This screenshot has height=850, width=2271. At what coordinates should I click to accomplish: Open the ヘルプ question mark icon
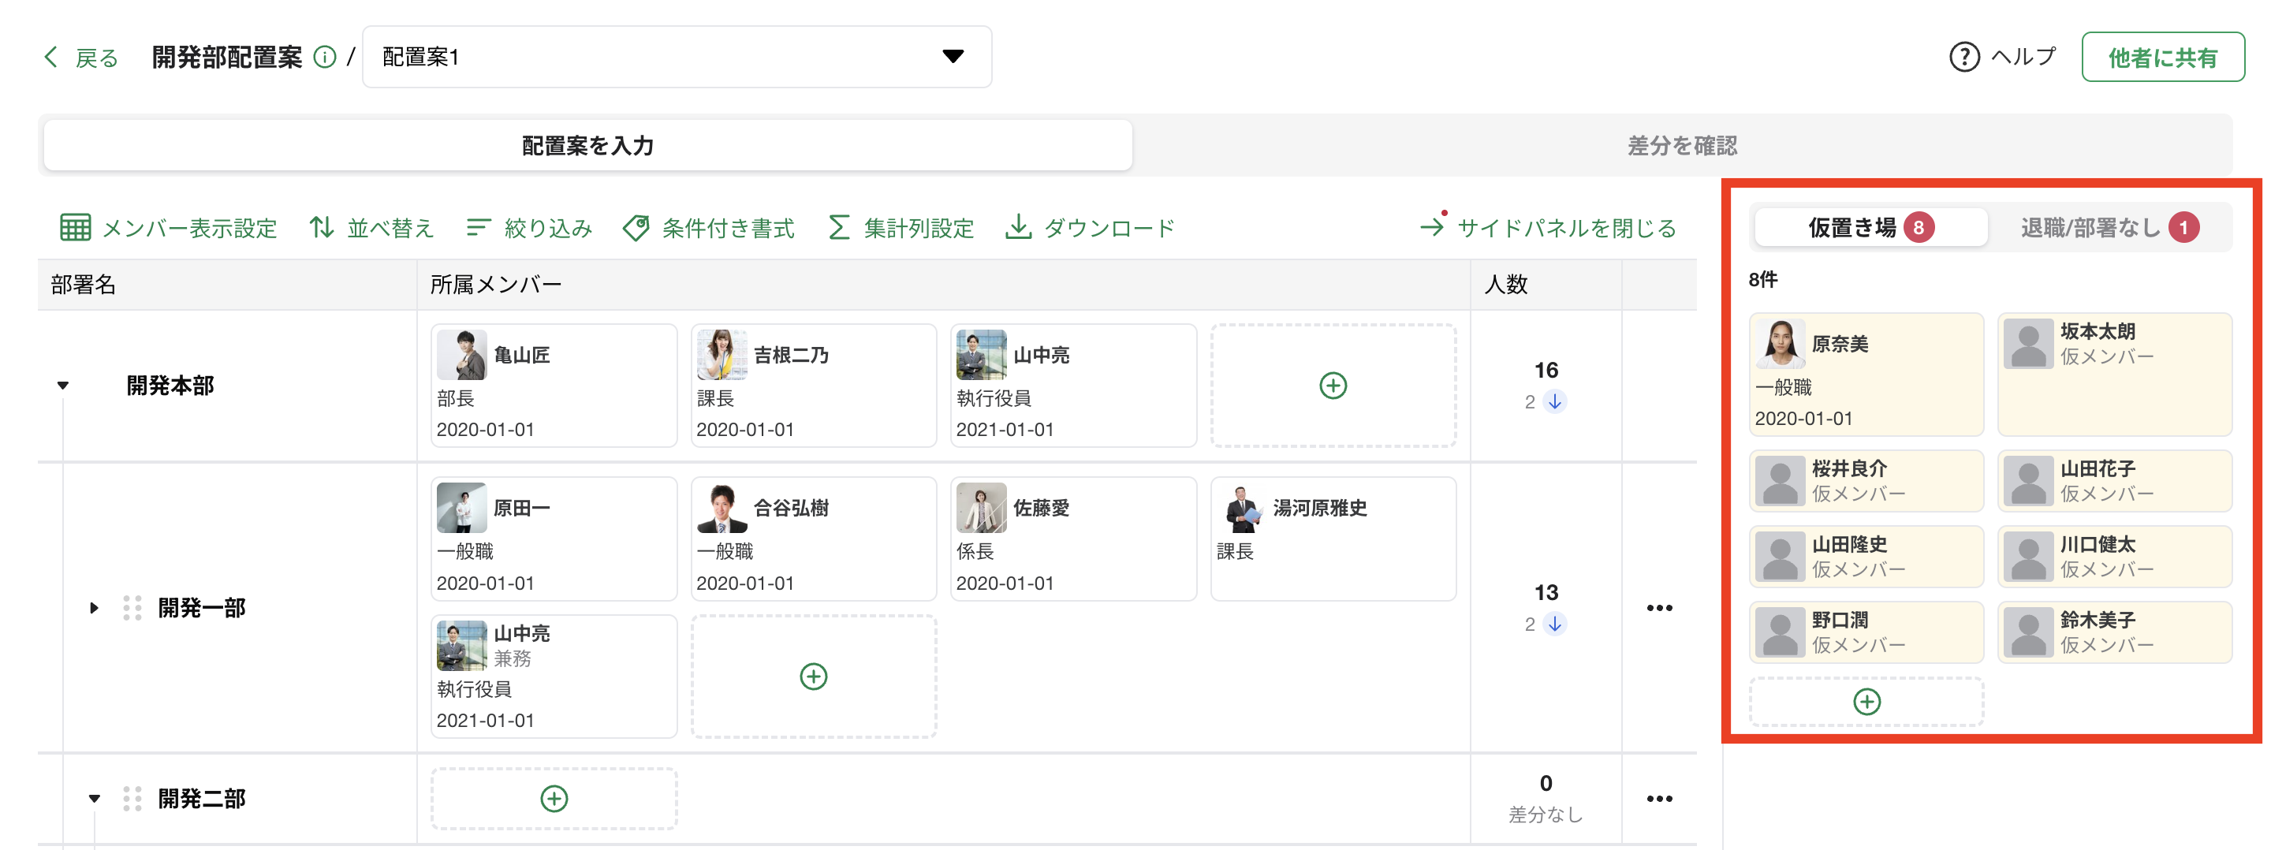[x=1963, y=58]
